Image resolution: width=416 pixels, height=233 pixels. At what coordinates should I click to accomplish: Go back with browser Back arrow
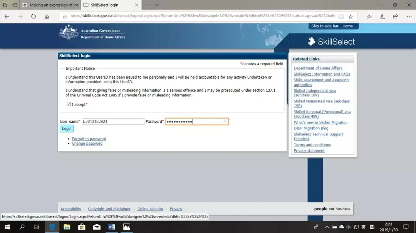click(x=7, y=17)
